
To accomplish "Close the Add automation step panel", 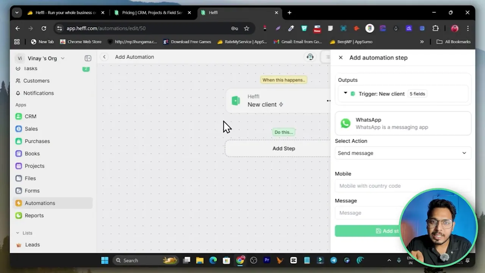I will pos(340,57).
